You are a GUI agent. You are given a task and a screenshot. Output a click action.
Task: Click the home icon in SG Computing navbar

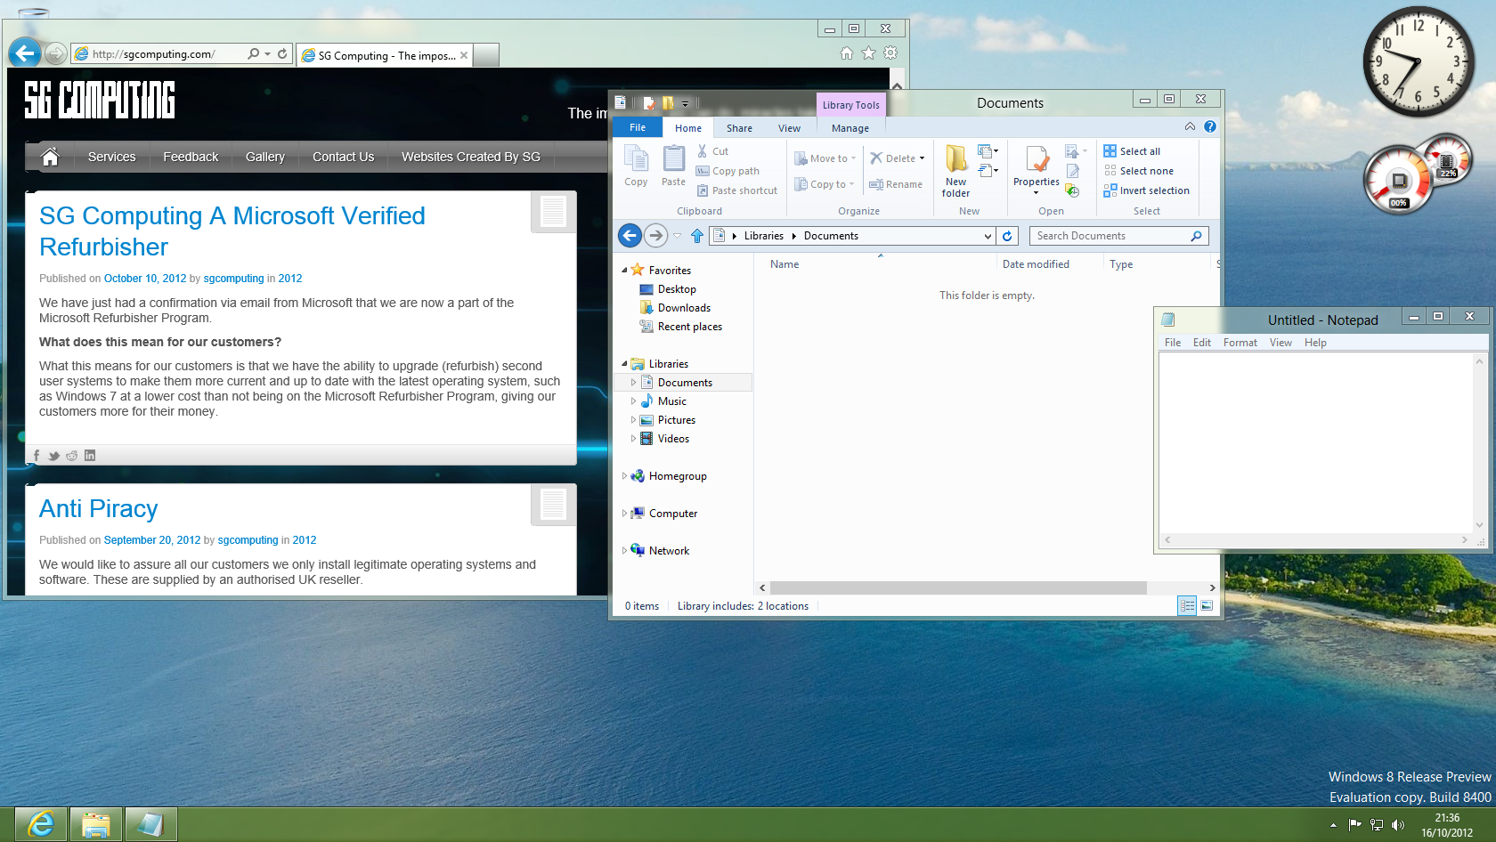click(50, 157)
